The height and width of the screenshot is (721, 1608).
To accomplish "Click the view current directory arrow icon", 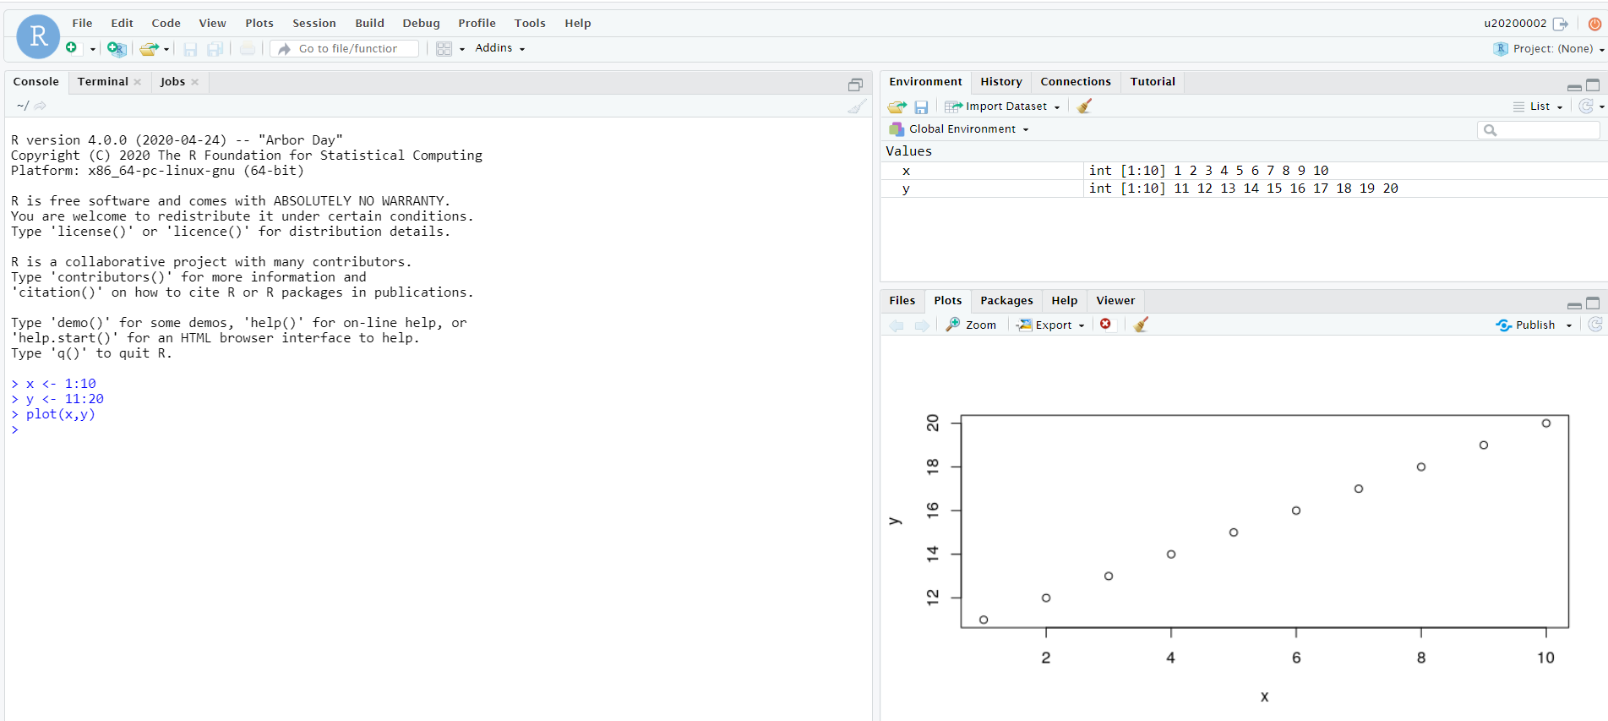I will pyautogui.click(x=40, y=106).
